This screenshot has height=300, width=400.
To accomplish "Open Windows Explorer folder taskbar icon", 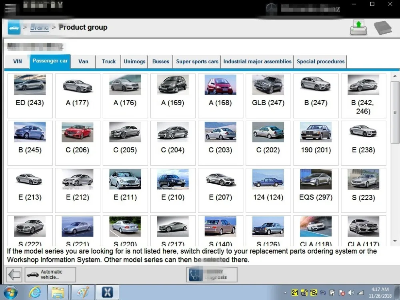I will click(58, 292).
